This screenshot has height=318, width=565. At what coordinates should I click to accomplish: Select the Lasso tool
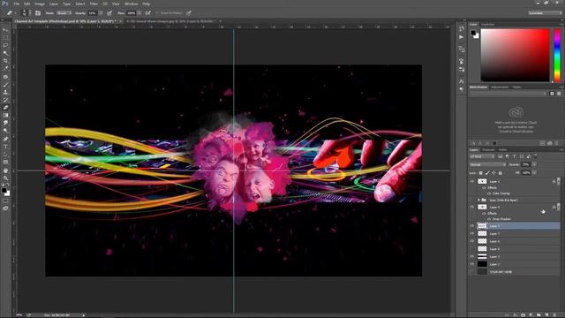pyautogui.click(x=5, y=45)
